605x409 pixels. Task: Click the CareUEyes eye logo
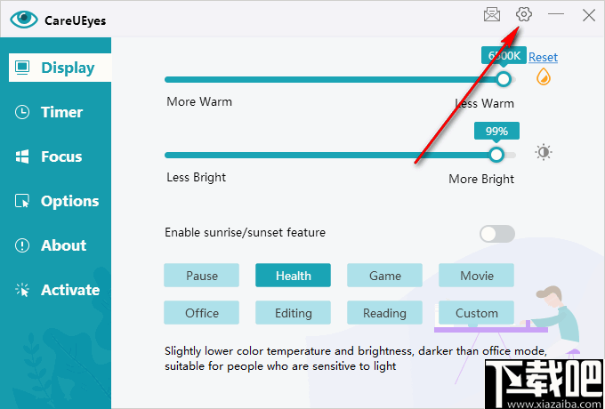pyautogui.click(x=24, y=20)
